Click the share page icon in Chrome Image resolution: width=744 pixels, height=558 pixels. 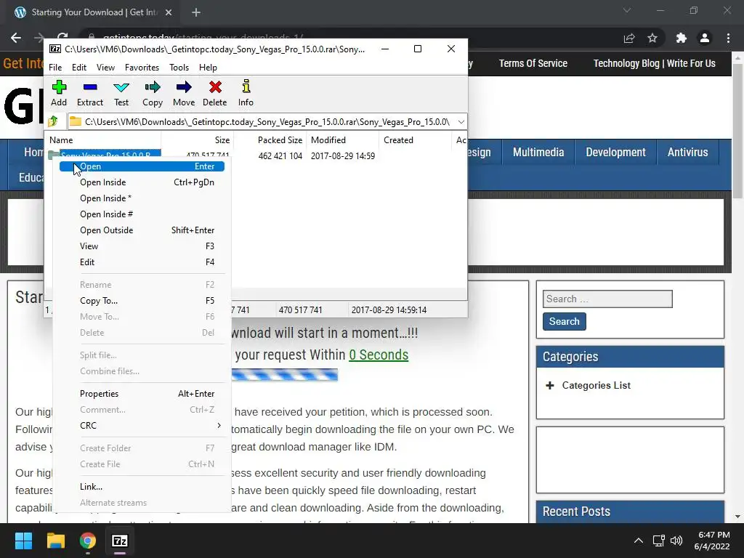tap(629, 38)
